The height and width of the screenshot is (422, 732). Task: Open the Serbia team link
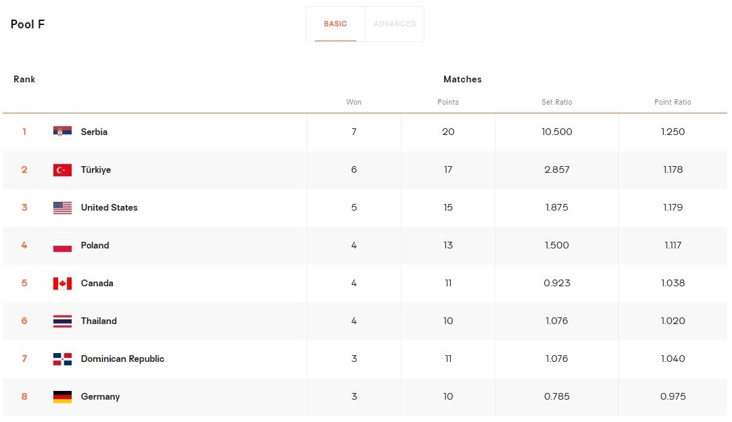[94, 132]
